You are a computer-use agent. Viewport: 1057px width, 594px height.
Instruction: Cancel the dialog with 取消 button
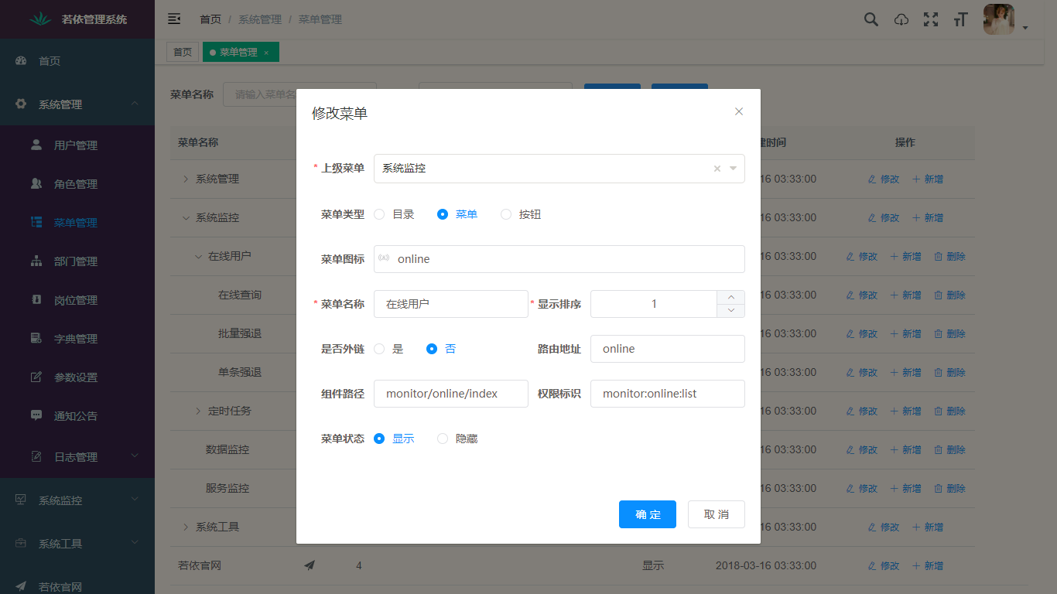coord(717,514)
